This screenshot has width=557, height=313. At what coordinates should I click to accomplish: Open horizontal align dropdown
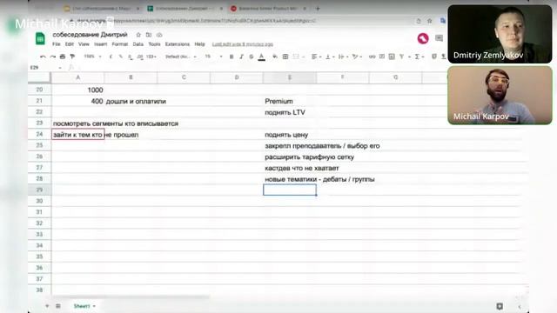click(x=317, y=57)
